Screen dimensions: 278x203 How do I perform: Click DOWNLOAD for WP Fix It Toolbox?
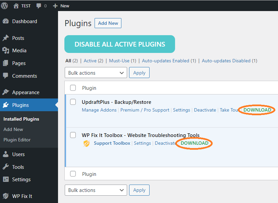click(x=194, y=143)
